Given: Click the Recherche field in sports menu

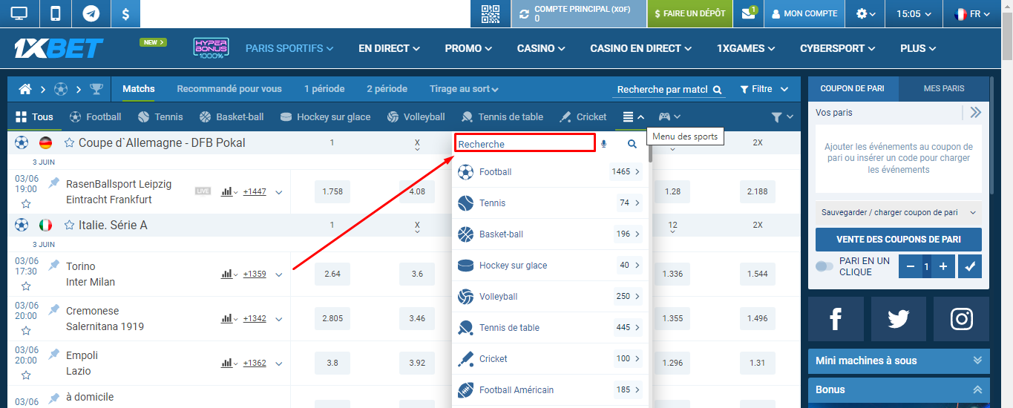Looking at the screenshot, I should point(525,144).
